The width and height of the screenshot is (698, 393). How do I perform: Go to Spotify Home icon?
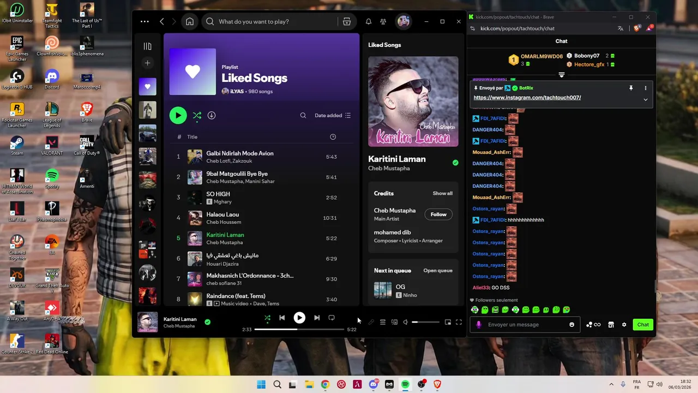(x=190, y=21)
